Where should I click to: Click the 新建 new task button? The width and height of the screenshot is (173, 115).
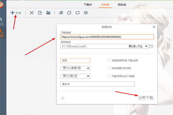[16, 13]
